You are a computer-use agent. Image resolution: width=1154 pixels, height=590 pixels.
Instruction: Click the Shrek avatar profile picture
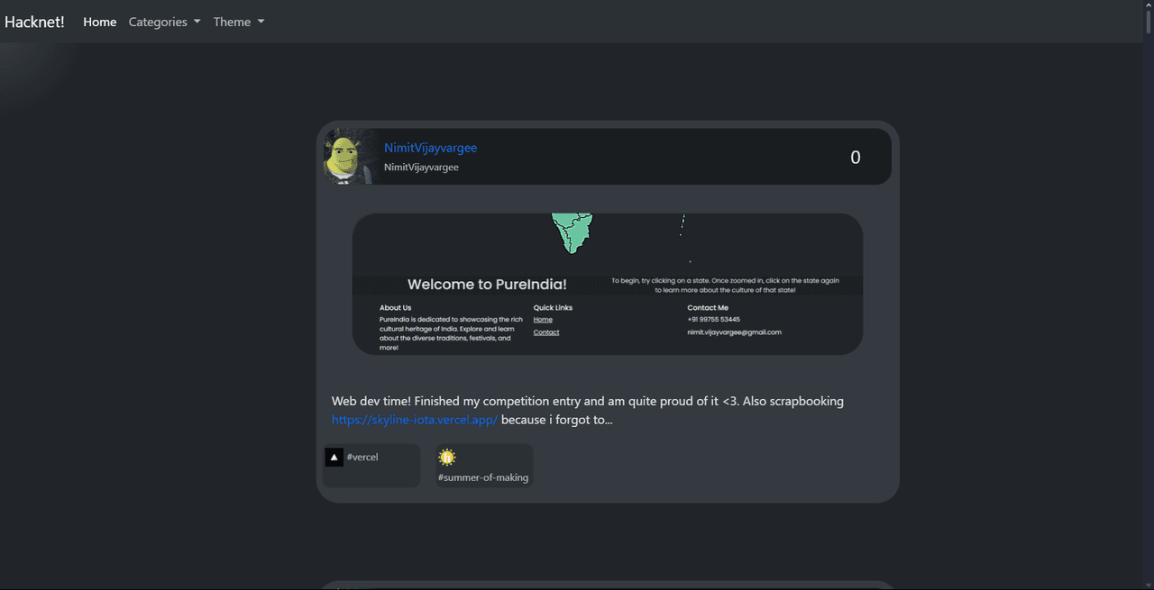point(349,157)
